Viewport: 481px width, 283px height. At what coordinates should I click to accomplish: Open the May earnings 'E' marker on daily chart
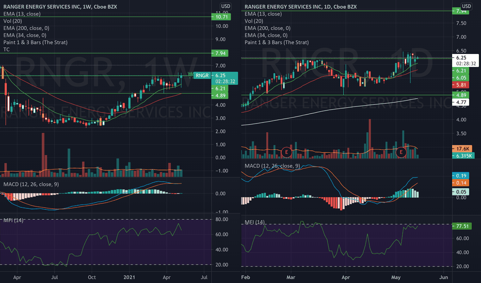click(401, 152)
